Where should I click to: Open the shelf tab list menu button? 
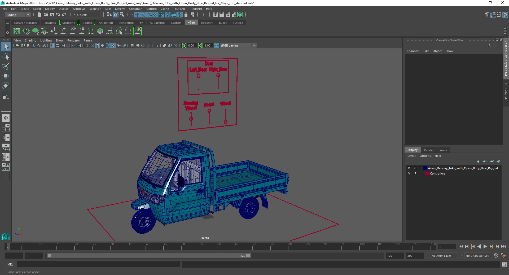click(7, 23)
